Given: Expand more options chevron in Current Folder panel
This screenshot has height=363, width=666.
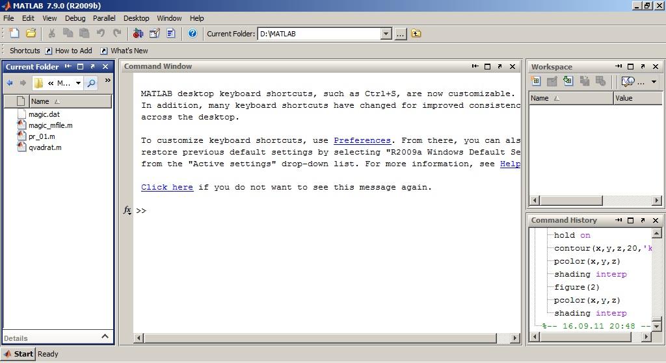Looking at the screenshot, I should (108, 80).
